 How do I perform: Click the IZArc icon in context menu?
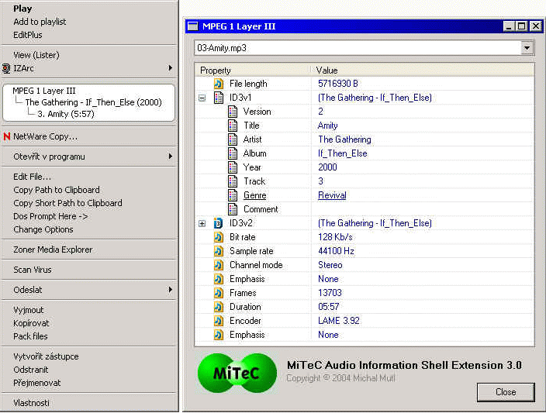pos(6,68)
